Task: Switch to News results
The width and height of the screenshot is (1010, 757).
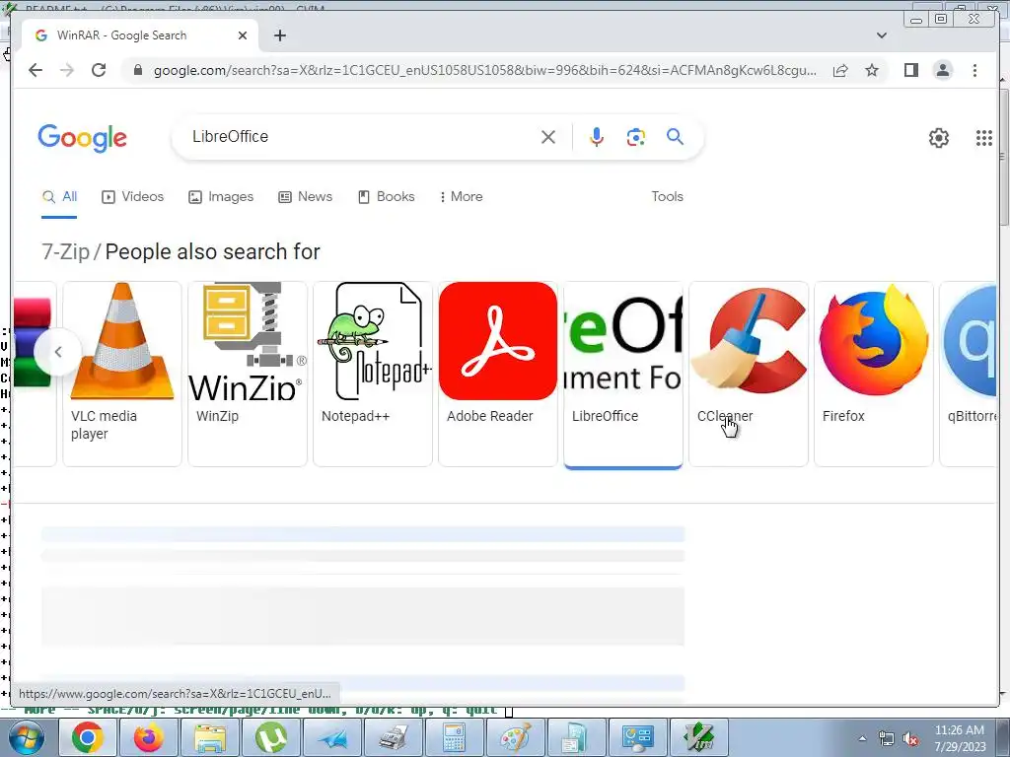Action: click(306, 197)
